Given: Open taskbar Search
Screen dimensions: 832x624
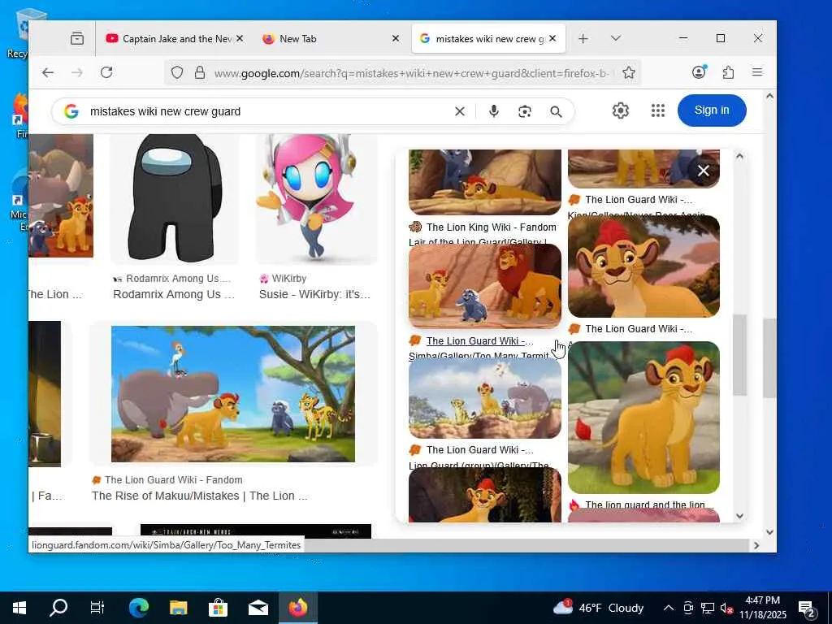Looking at the screenshot, I should coord(58,608).
